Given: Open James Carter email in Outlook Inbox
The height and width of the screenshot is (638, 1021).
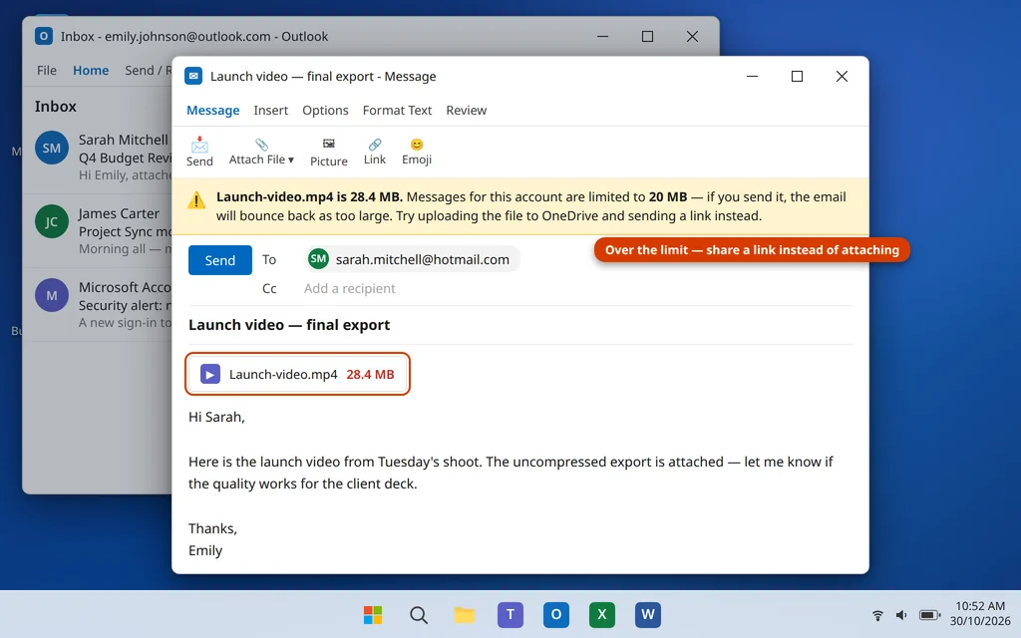Looking at the screenshot, I should (x=98, y=231).
